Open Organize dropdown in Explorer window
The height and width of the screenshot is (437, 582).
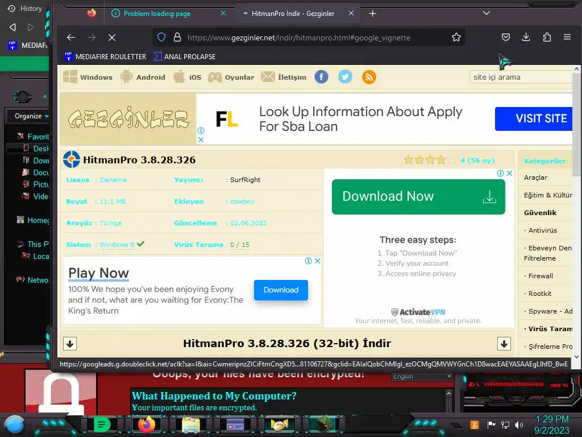pyautogui.click(x=31, y=116)
